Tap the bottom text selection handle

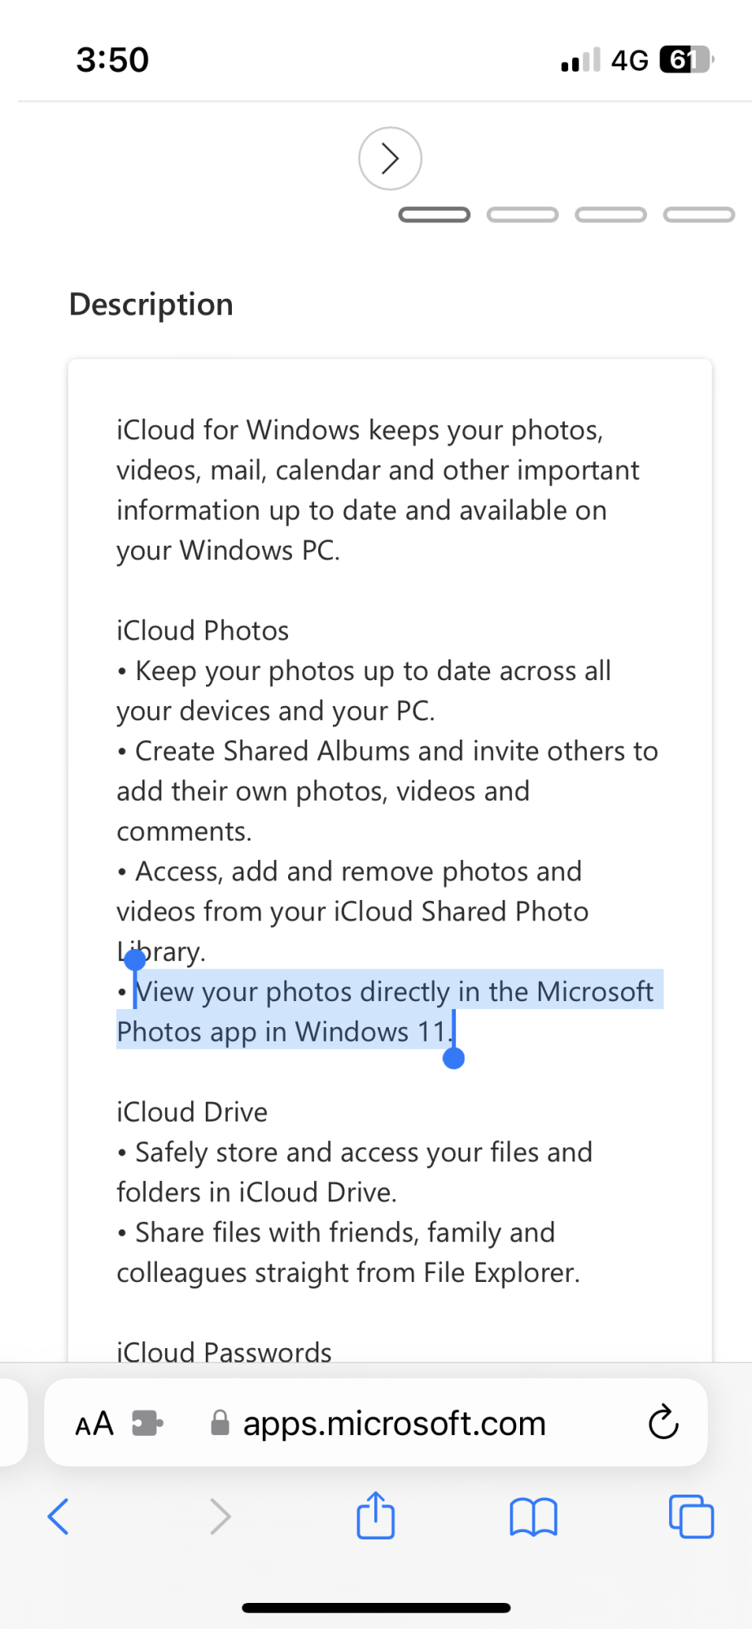(453, 1057)
